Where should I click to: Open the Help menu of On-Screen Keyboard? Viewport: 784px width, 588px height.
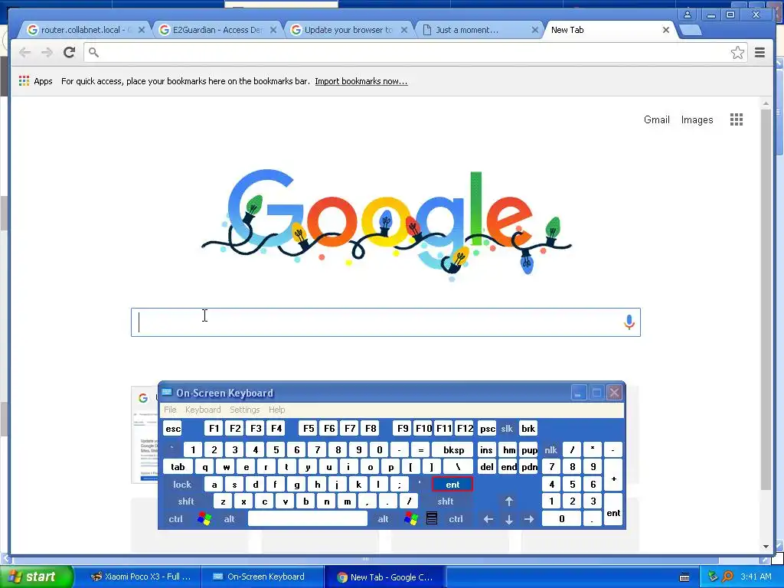pos(276,410)
